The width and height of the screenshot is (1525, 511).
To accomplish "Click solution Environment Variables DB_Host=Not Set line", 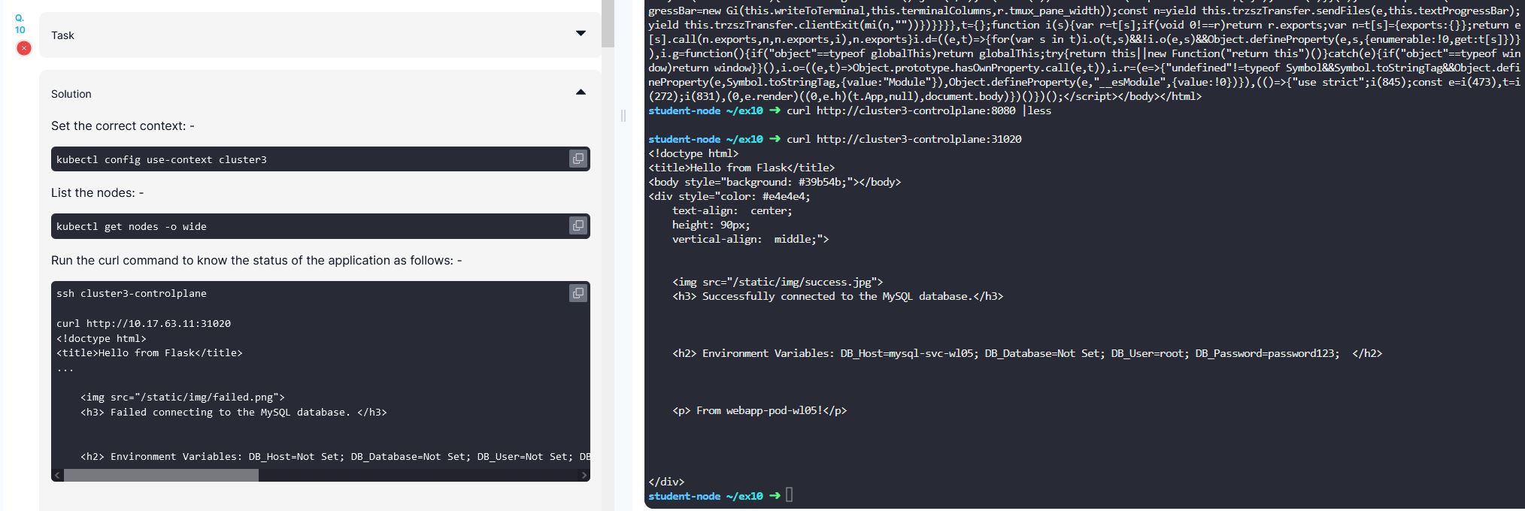I will [x=335, y=456].
